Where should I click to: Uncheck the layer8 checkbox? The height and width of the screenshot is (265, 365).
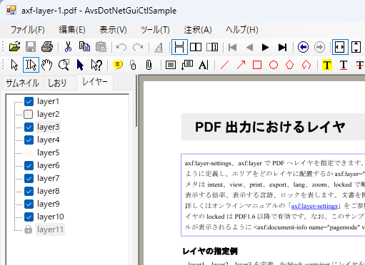click(29, 191)
